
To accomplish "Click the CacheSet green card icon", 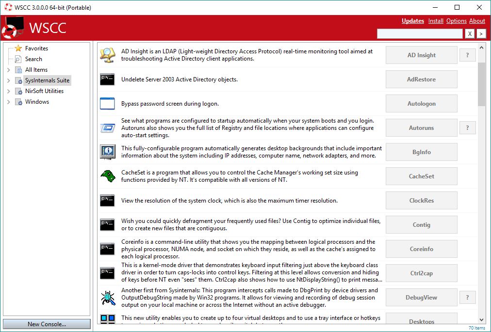I will (108, 176).
